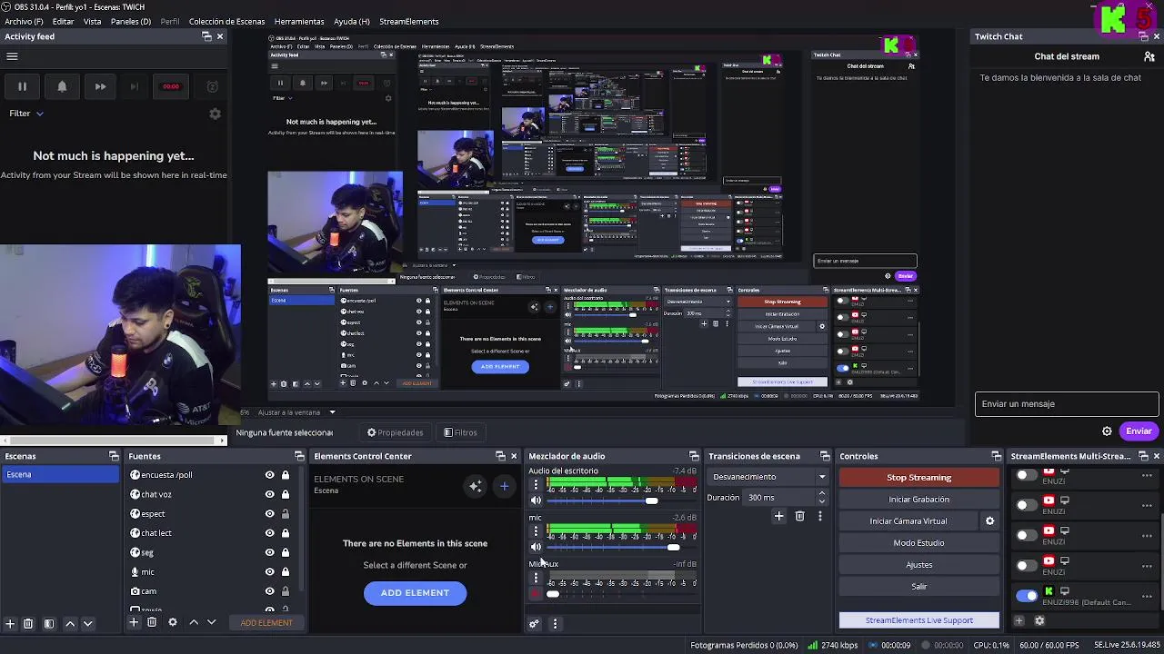Open mic channel three-dot options menu

[x=536, y=531]
